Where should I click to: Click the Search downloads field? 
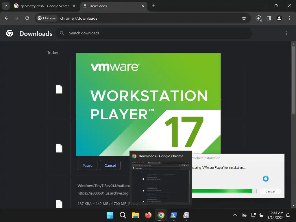pyautogui.click(x=154, y=33)
